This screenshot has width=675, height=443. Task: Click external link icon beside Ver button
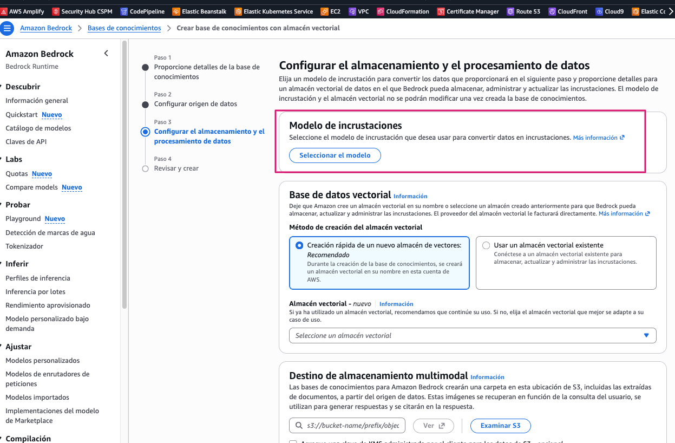tap(442, 426)
